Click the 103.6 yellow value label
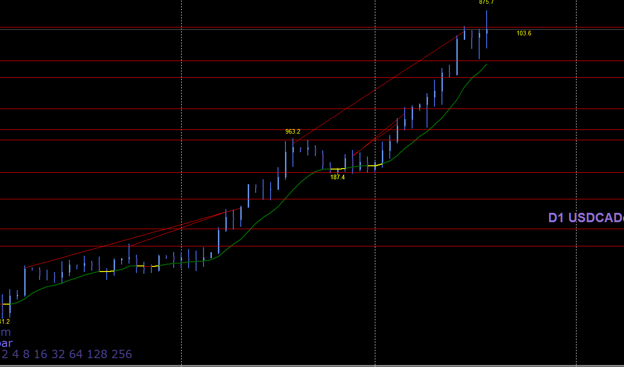624x367 pixels. click(524, 34)
